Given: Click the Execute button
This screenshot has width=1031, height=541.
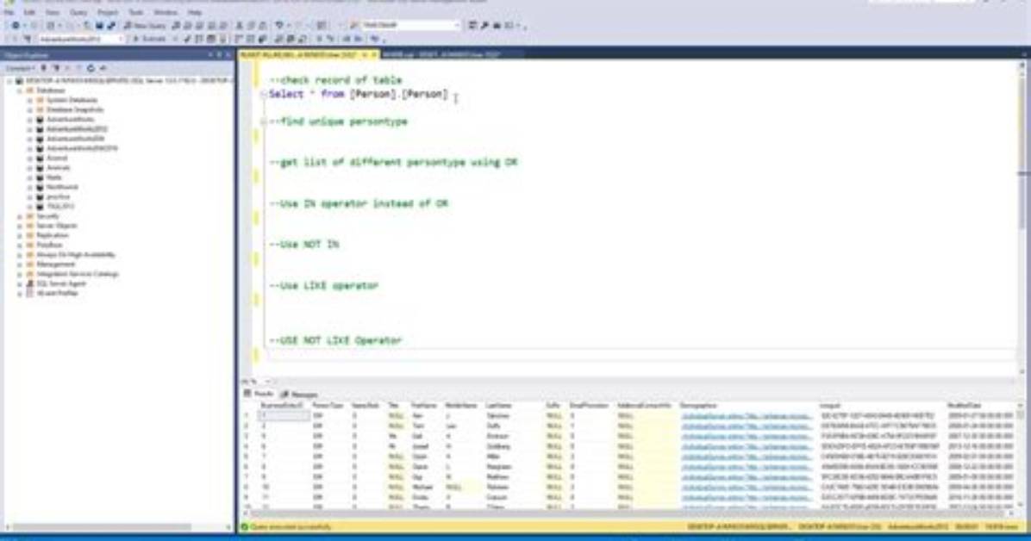Looking at the screenshot, I should [x=150, y=40].
